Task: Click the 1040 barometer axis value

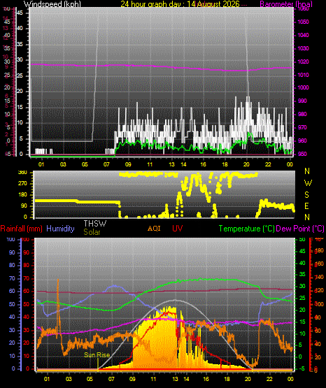Action: coord(303,35)
